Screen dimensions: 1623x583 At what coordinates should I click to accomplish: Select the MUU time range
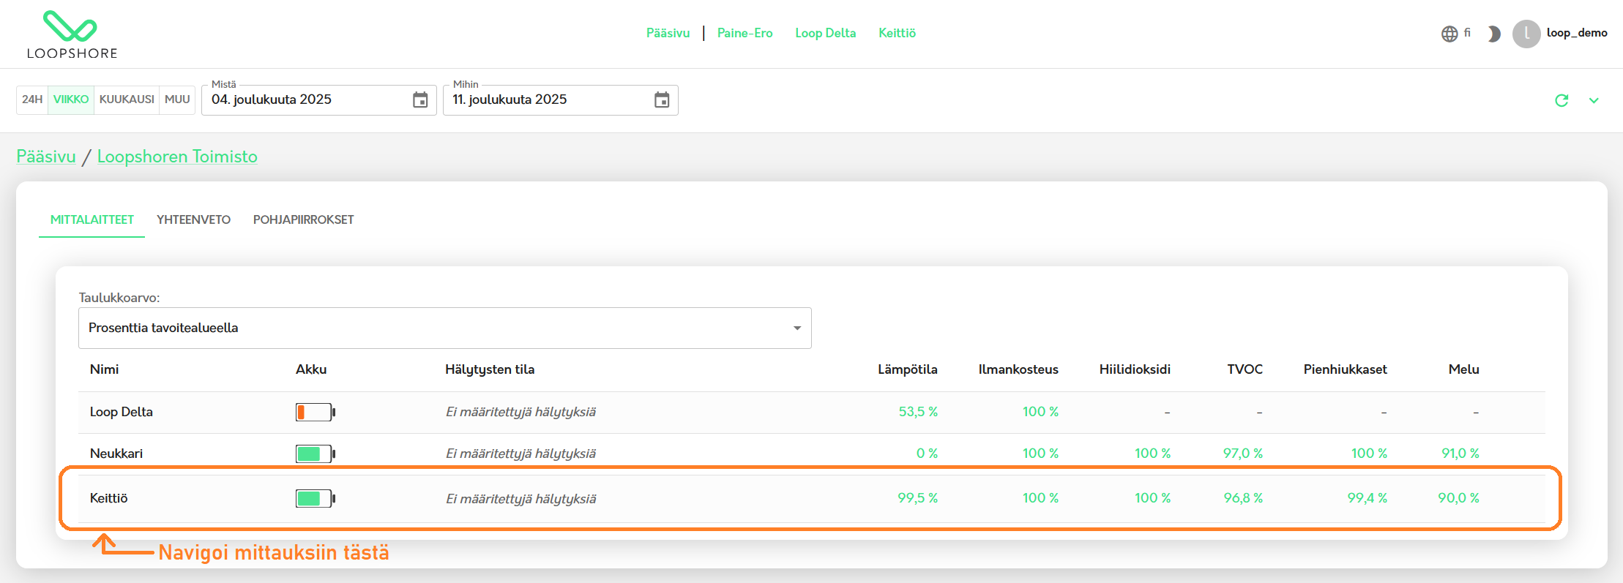pos(177,99)
